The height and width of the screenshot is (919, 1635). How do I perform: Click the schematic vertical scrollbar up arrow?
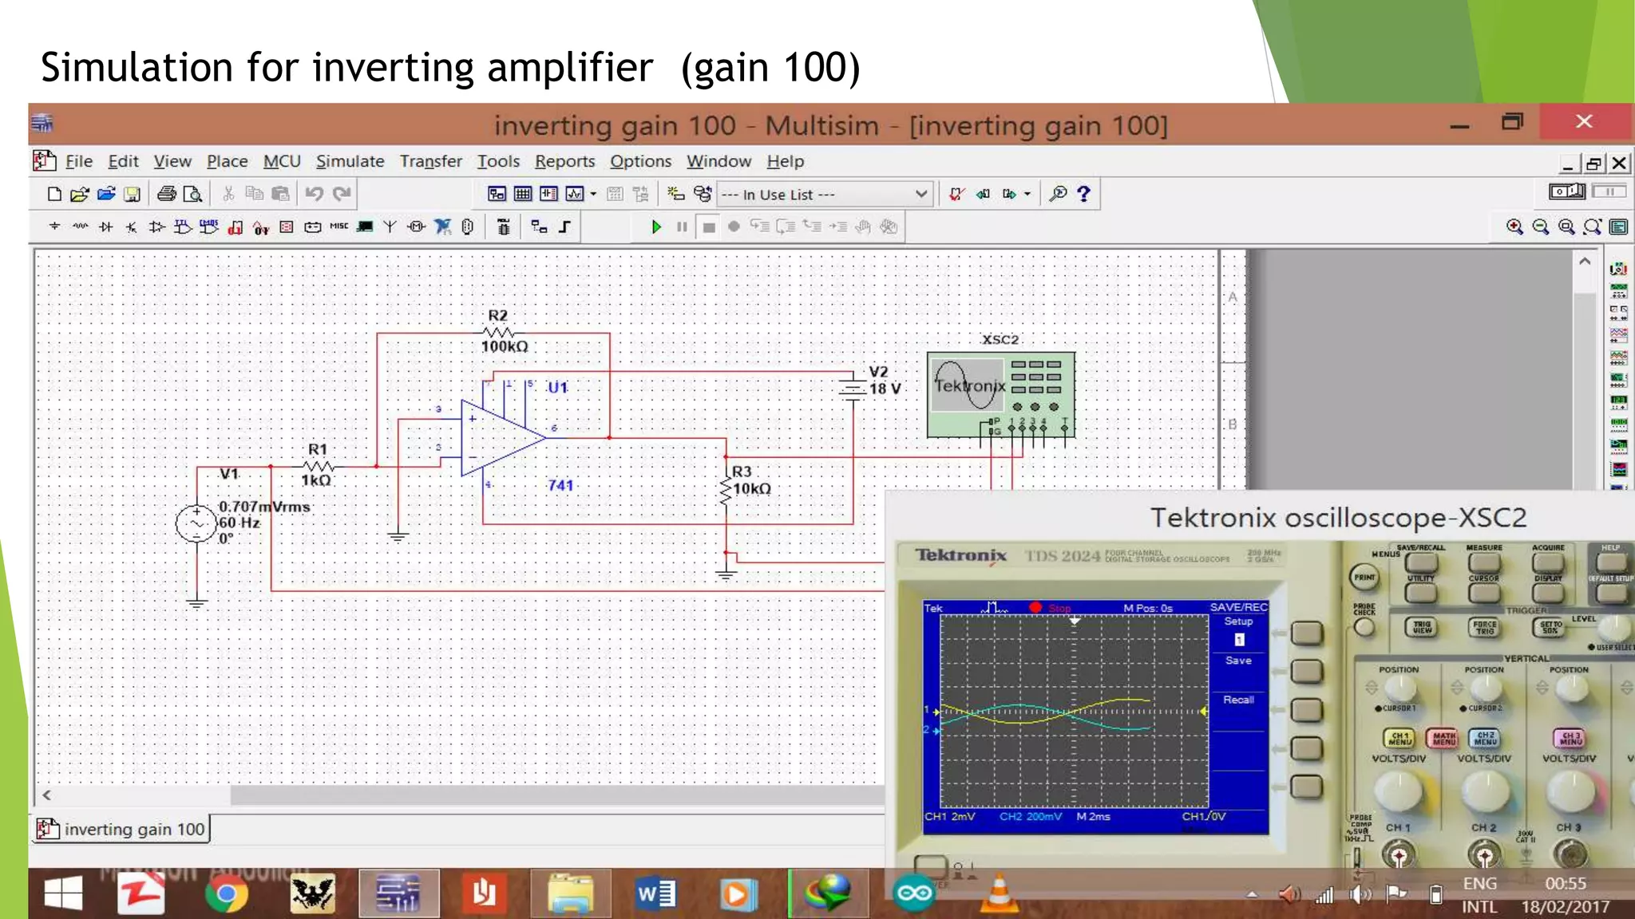tap(1585, 262)
